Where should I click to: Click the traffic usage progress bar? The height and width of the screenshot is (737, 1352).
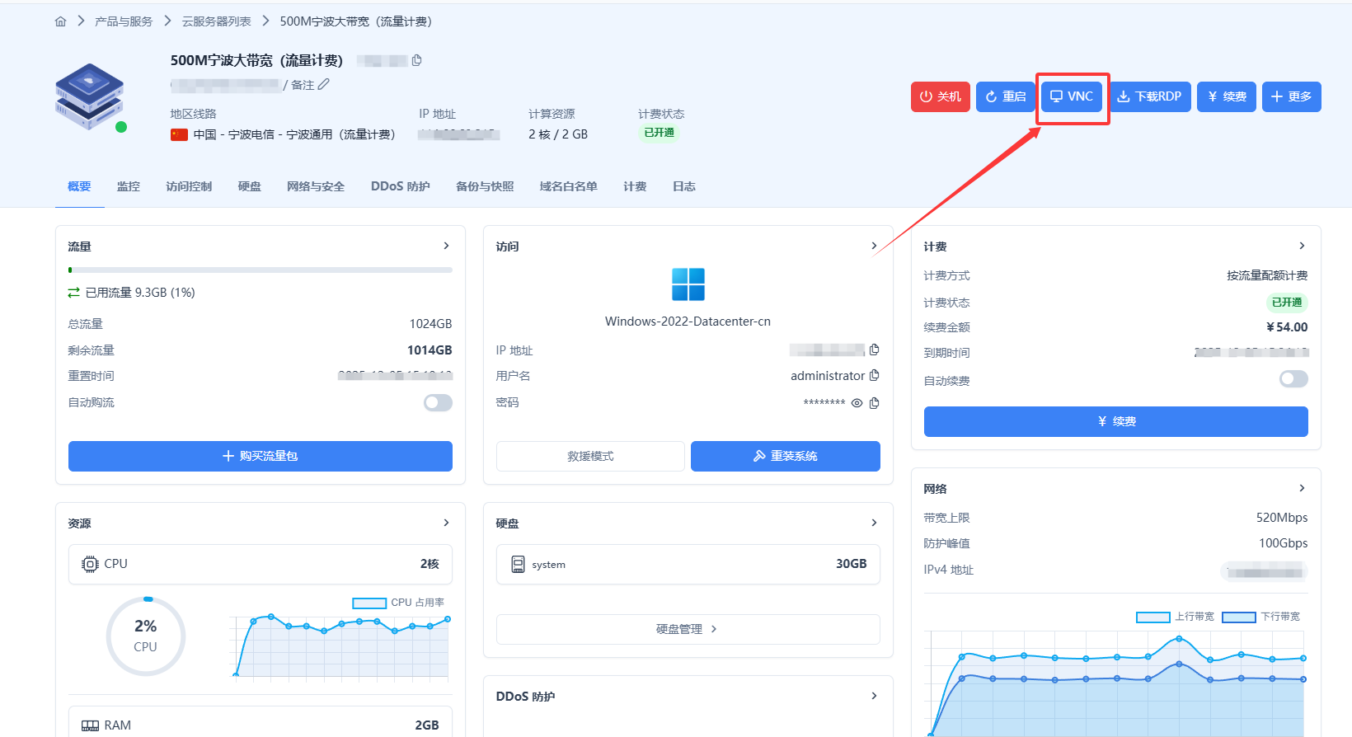[x=261, y=270]
